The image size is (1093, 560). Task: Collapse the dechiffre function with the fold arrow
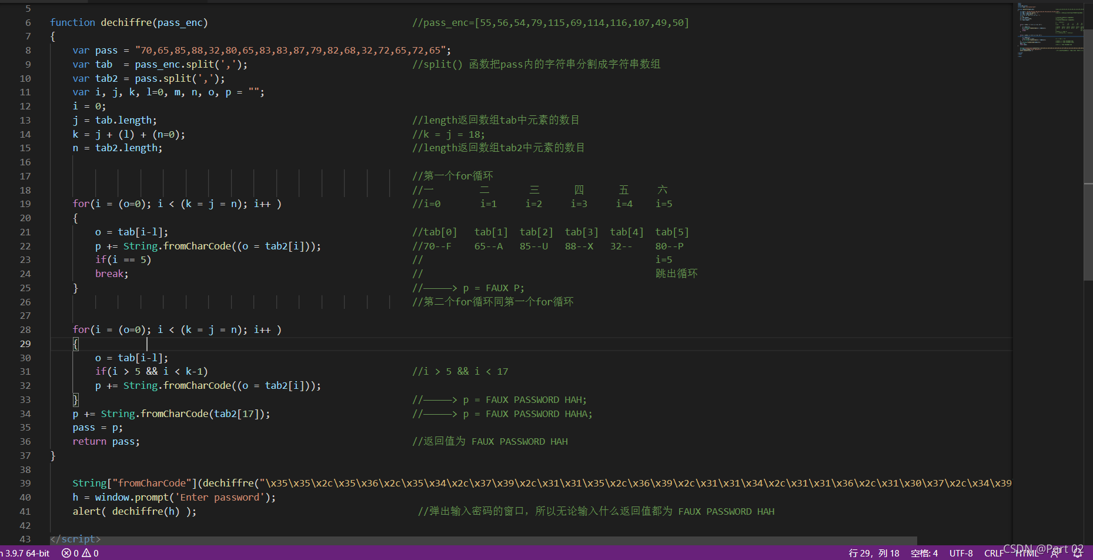click(40, 22)
